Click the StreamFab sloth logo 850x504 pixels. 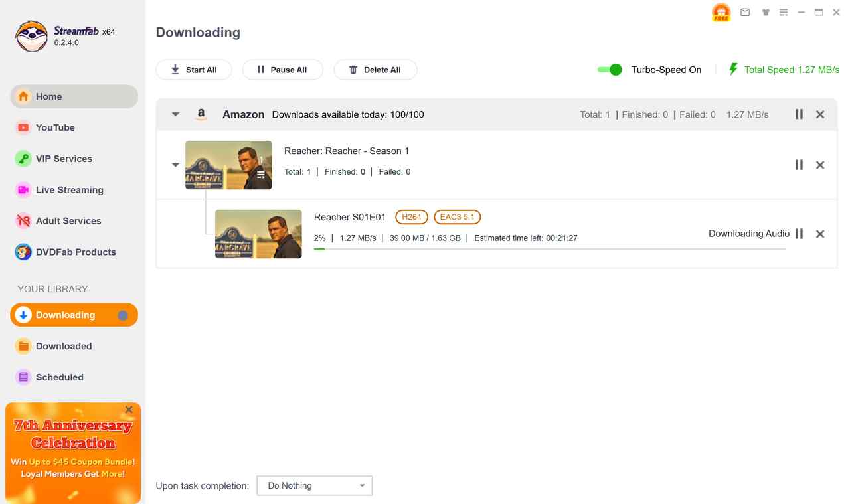point(31,37)
